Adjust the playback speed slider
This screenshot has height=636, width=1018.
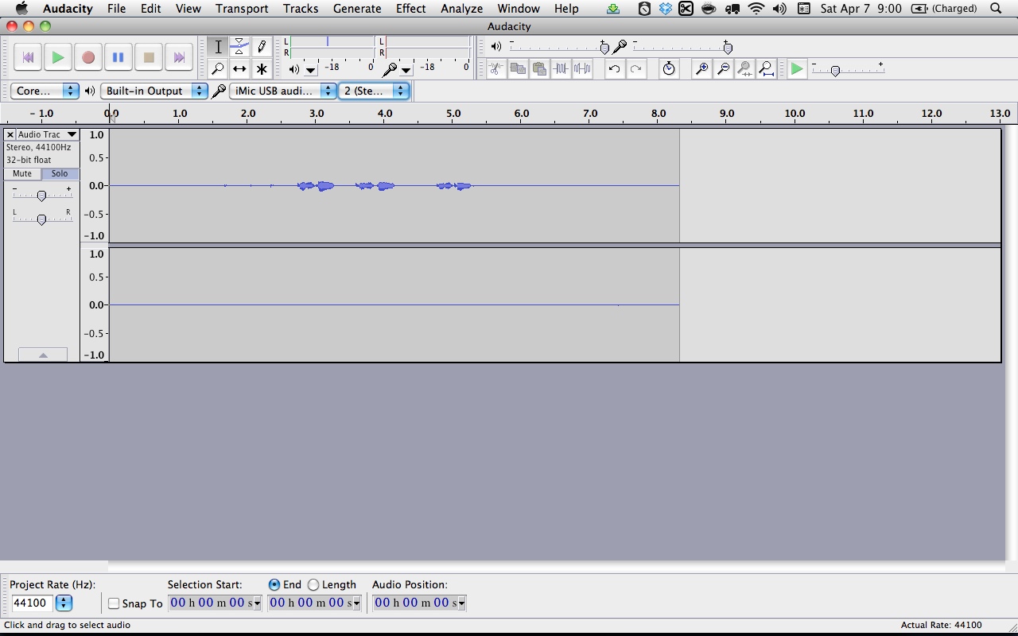coord(848,70)
